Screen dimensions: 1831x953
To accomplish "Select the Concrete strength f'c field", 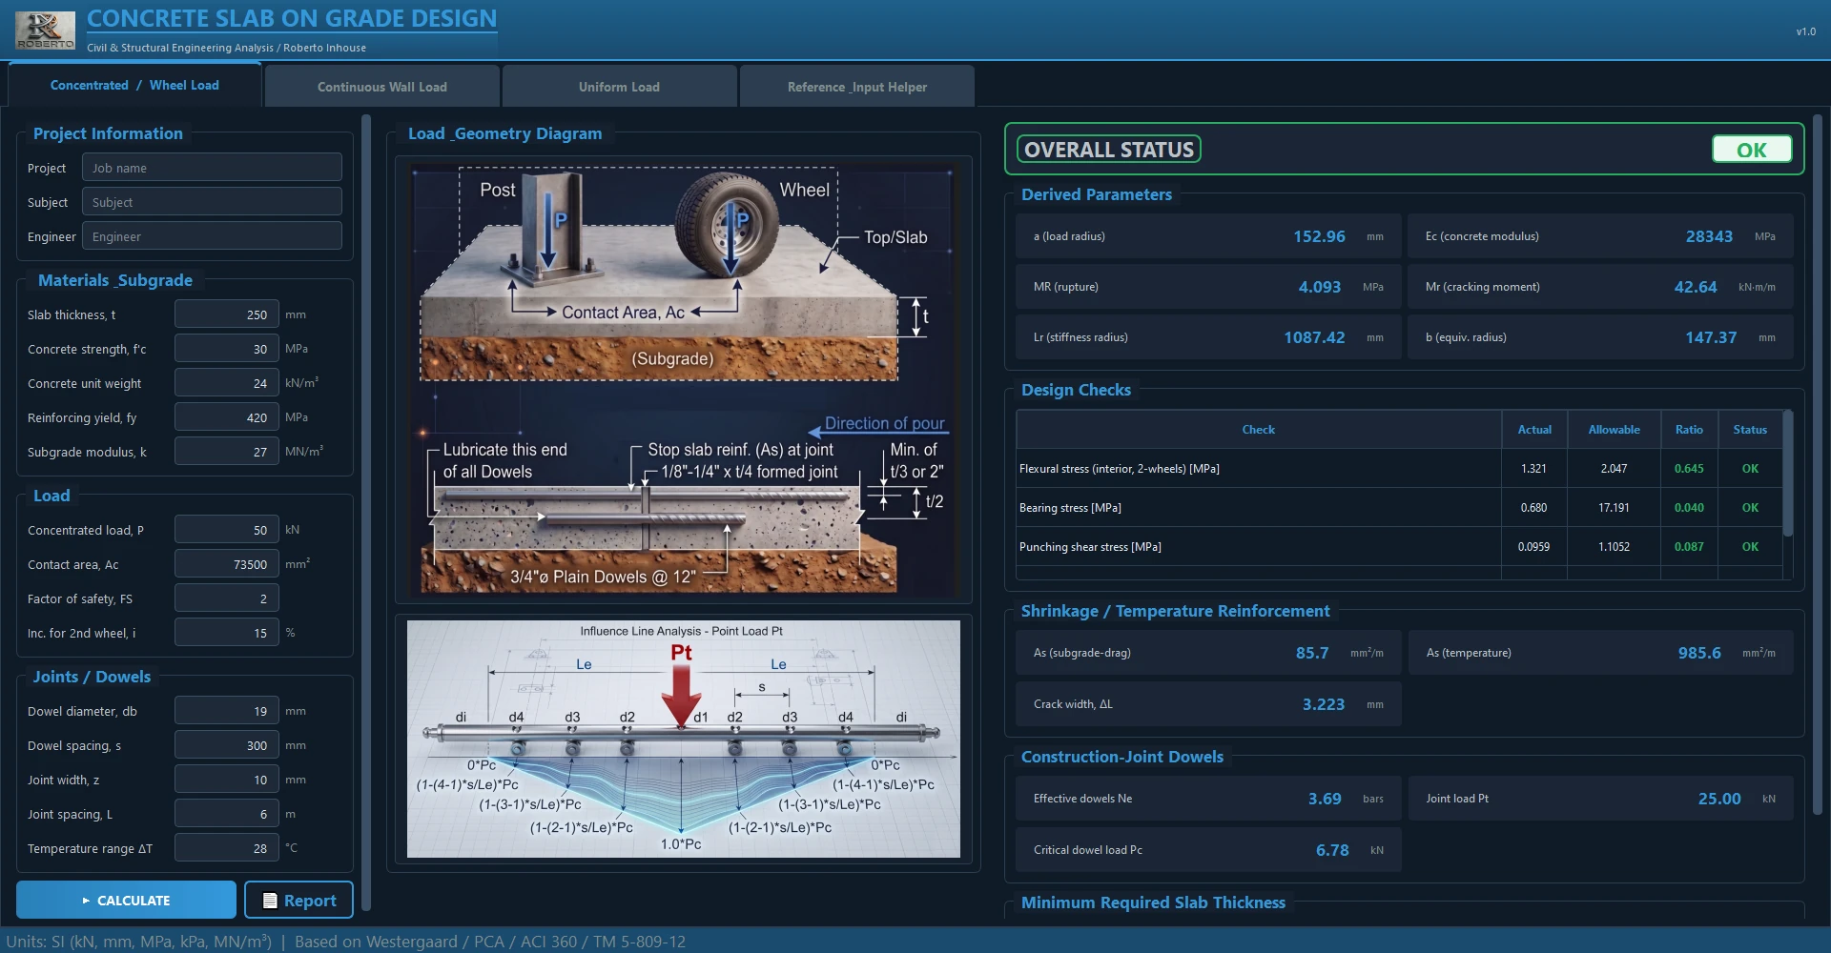I will [x=226, y=349].
